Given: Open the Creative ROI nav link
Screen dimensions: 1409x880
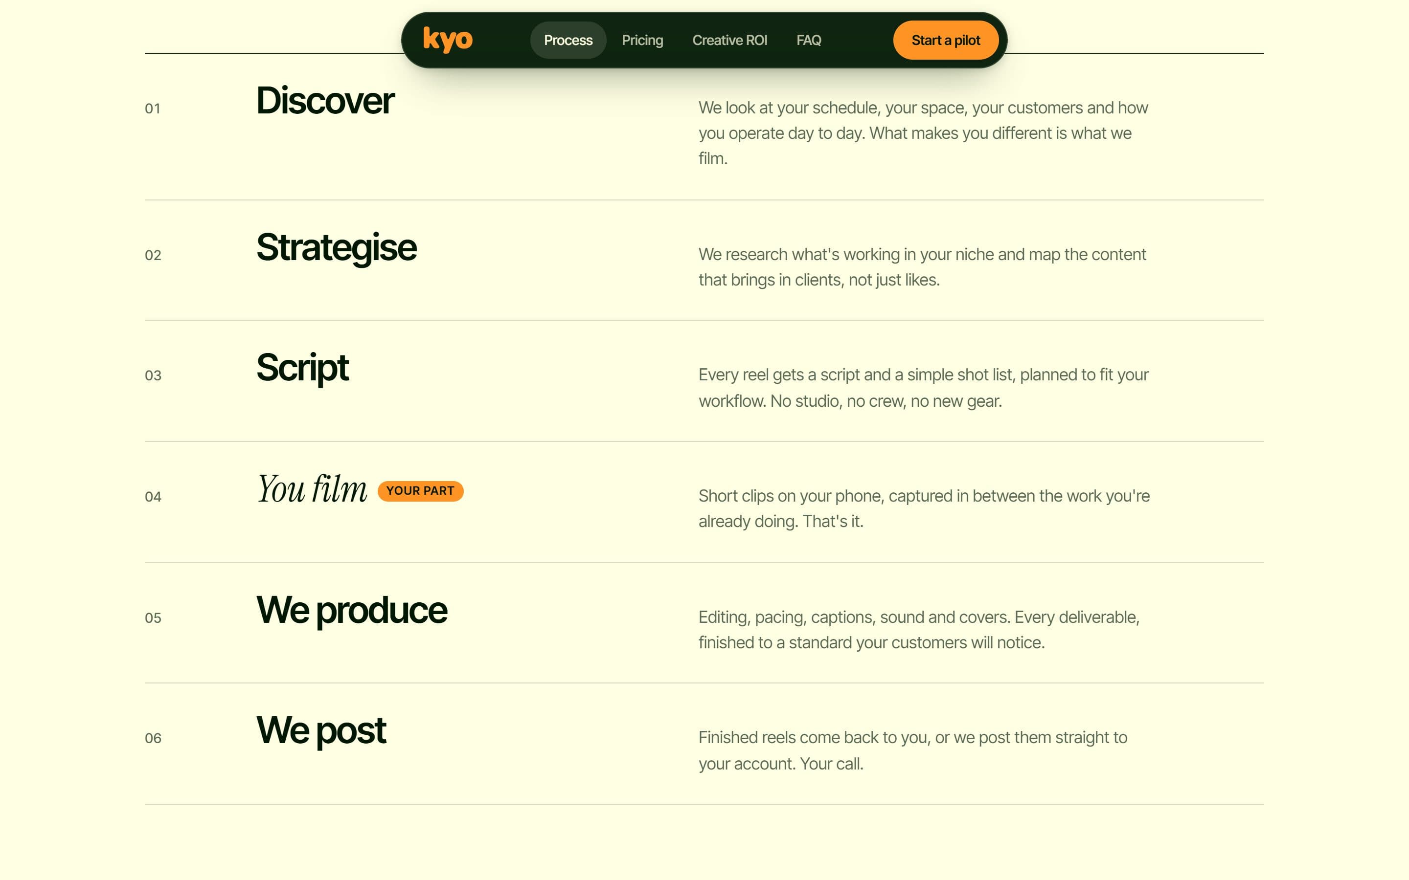Looking at the screenshot, I should [729, 40].
